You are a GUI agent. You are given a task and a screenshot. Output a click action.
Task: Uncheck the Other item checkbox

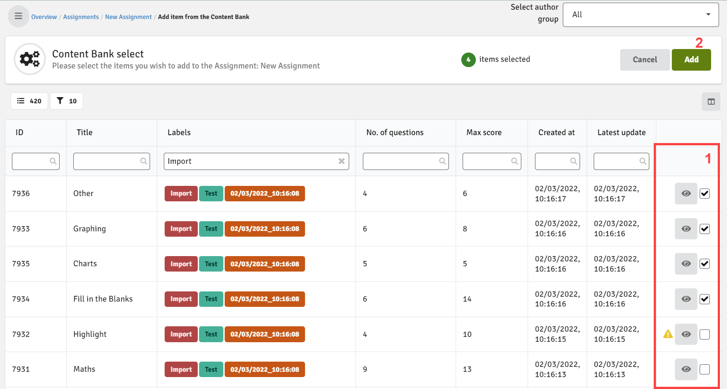click(x=705, y=193)
